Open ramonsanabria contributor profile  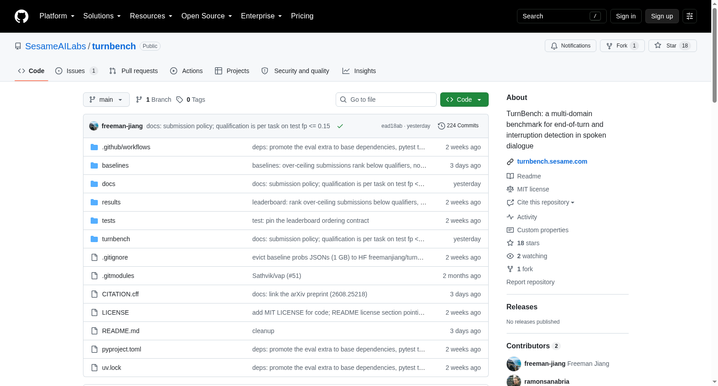point(547,382)
